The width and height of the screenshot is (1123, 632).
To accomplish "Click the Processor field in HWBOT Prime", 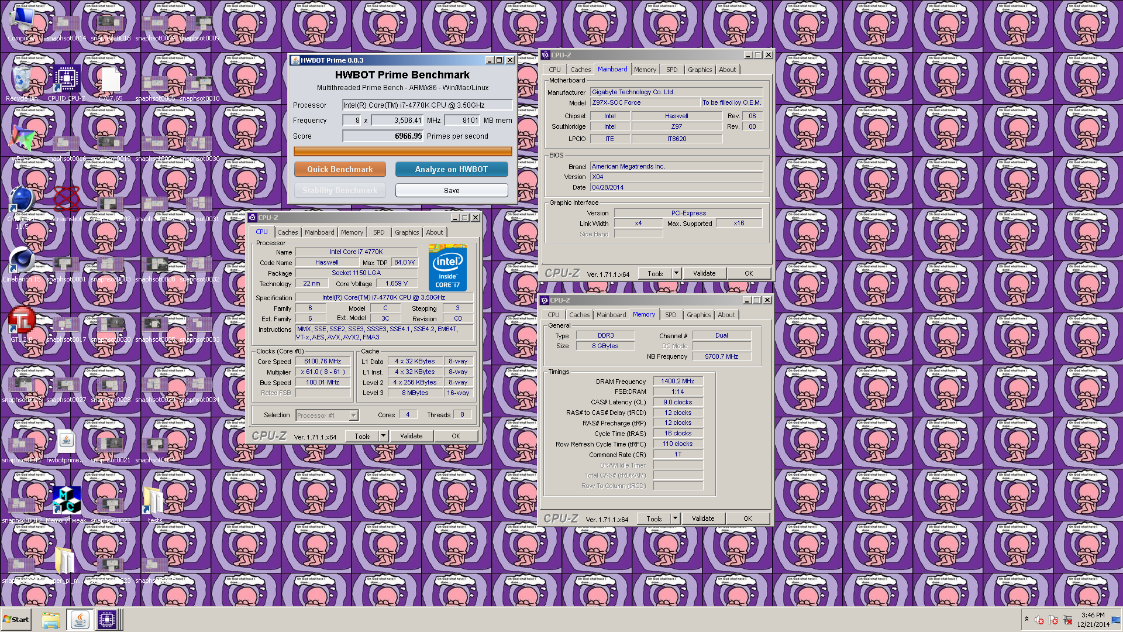I will (x=427, y=105).
